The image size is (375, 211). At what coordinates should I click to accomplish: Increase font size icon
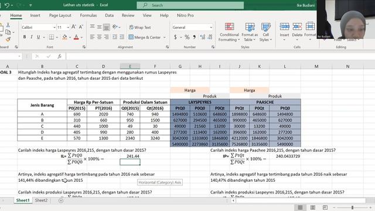pyautogui.click(x=74, y=27)
